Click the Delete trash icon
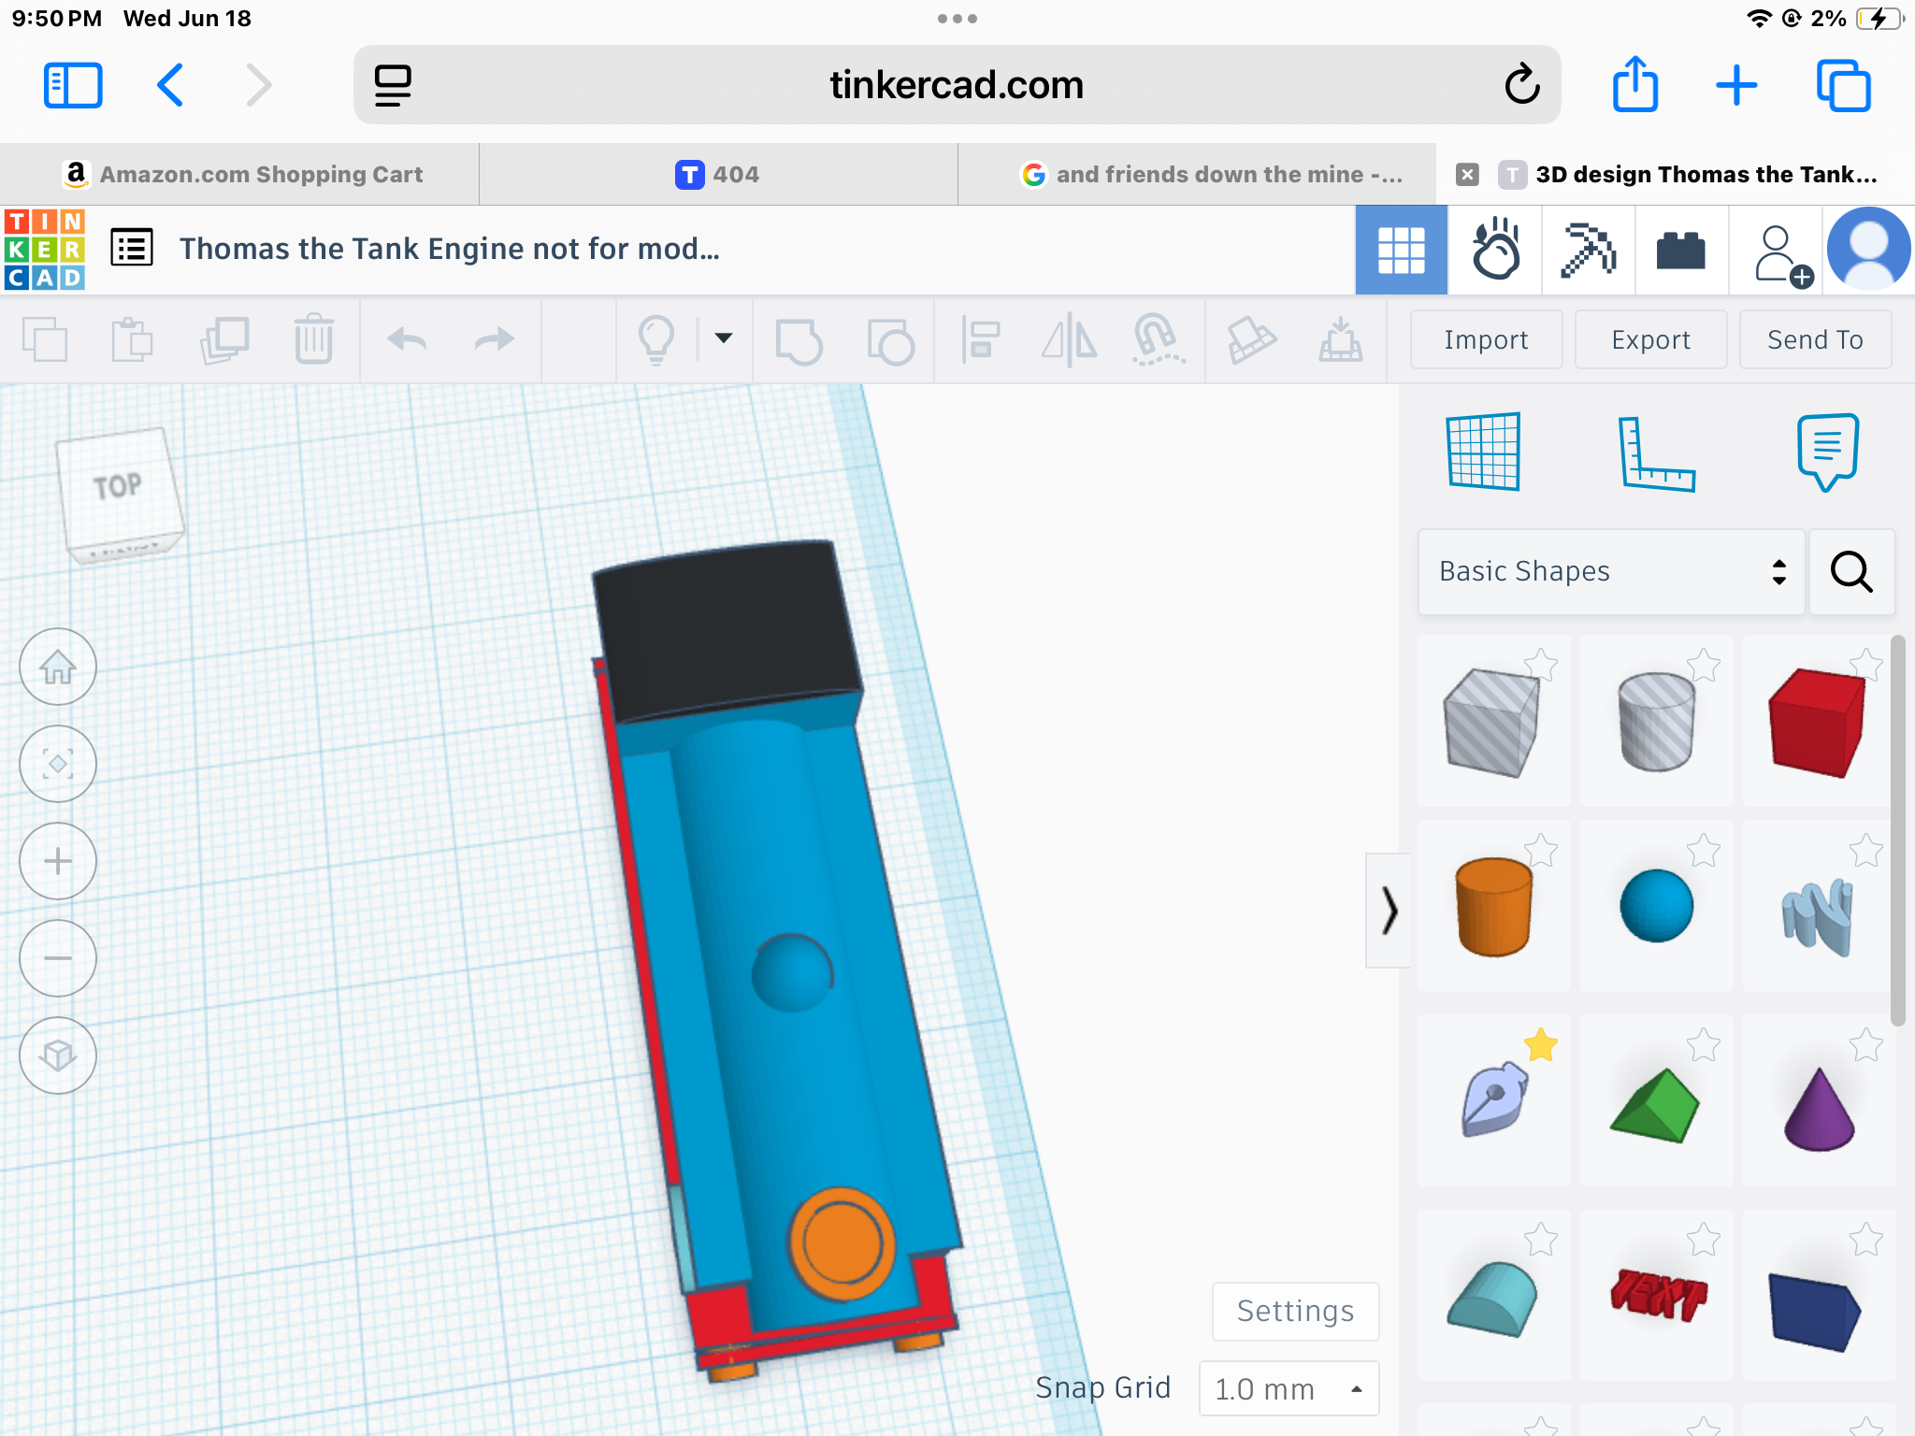1915x1436 pixels. click(x=314, y=339)
